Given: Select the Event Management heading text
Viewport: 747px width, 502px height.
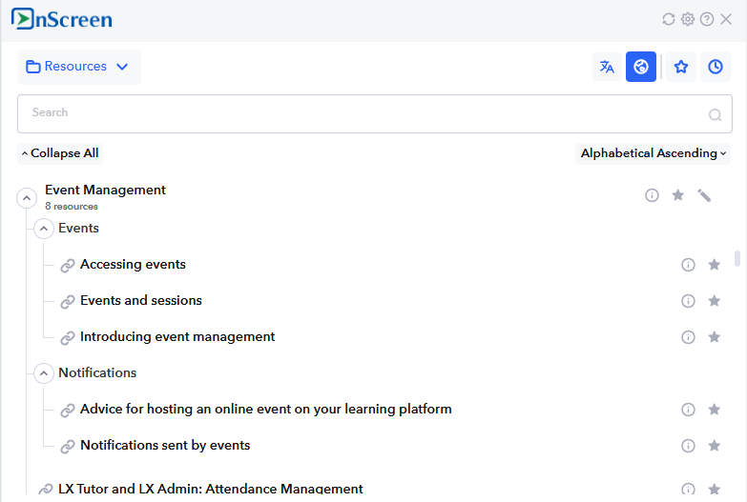Looking at the screenshot, I should (x=105, y=190).
